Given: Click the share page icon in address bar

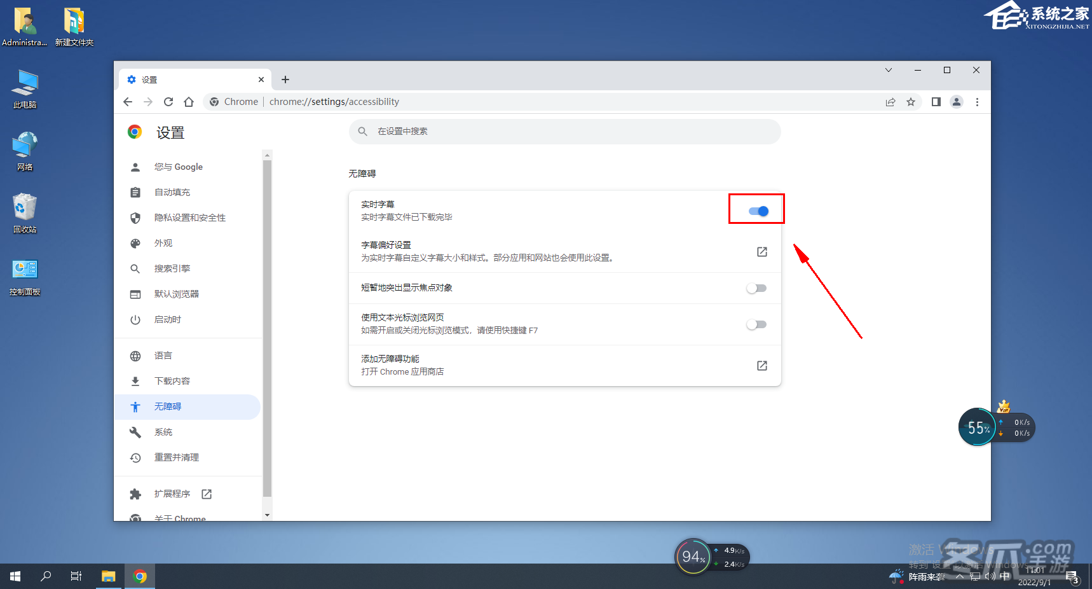Looking at the screenshot, I should point(891,102).
